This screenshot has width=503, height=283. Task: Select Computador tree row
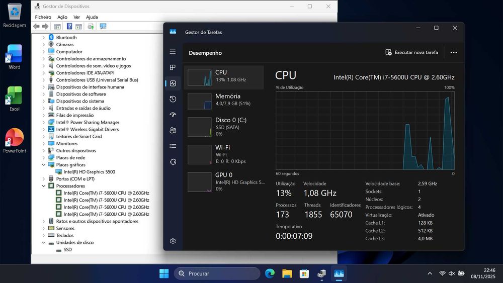pyautogui.click(x=65, y=52)
